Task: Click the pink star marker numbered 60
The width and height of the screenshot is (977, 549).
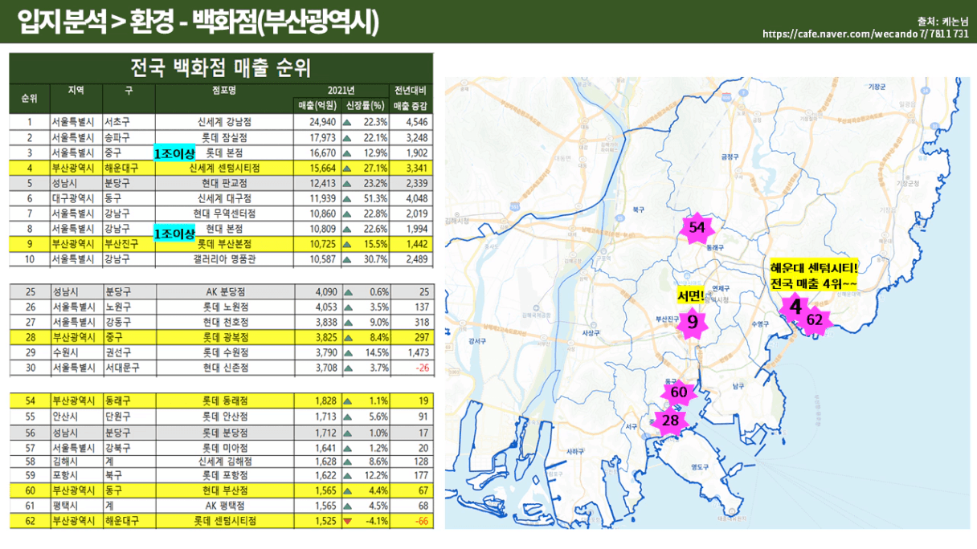Action: point(678,392)
